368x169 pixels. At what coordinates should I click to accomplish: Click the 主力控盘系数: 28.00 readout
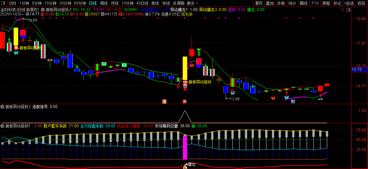[98, 126]
